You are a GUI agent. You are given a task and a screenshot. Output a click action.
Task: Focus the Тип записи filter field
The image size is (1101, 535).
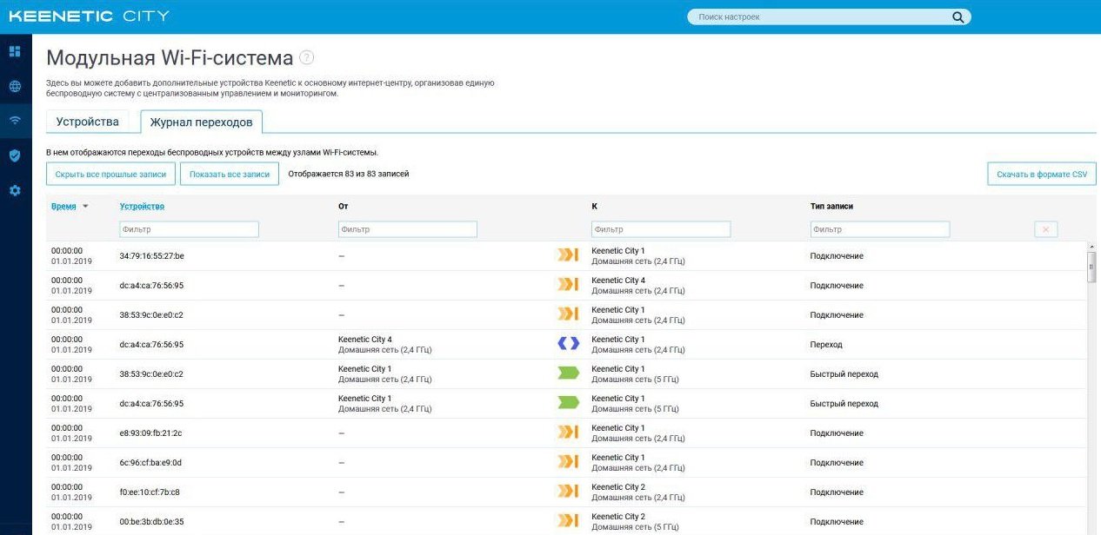coord(880,229)
